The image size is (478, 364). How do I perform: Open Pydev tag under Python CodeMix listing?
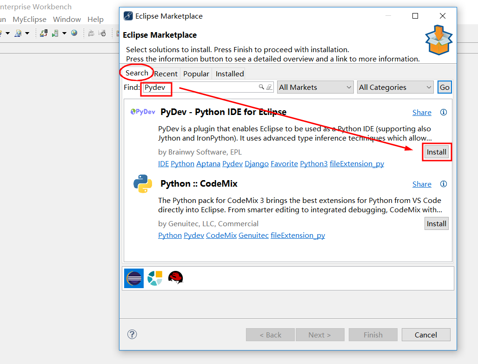point(194,236)
